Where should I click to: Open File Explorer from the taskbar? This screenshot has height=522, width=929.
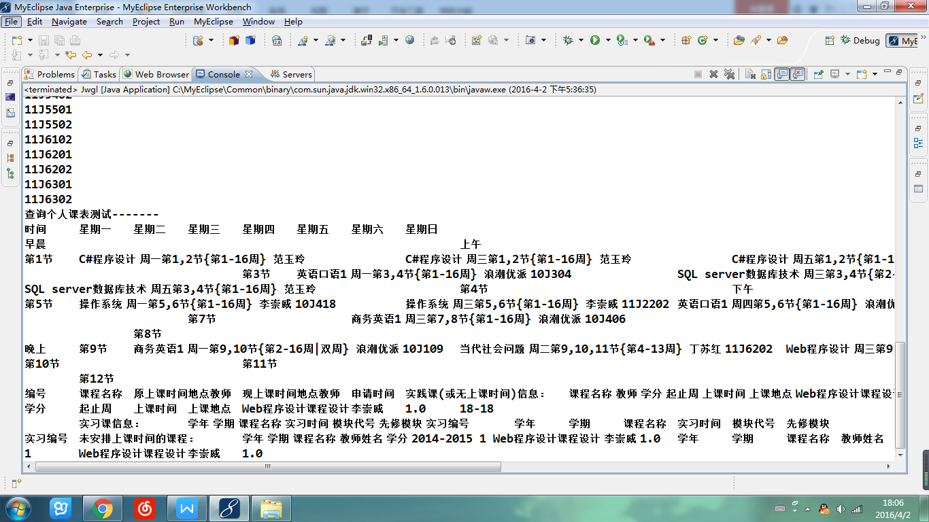pos(271,508)
